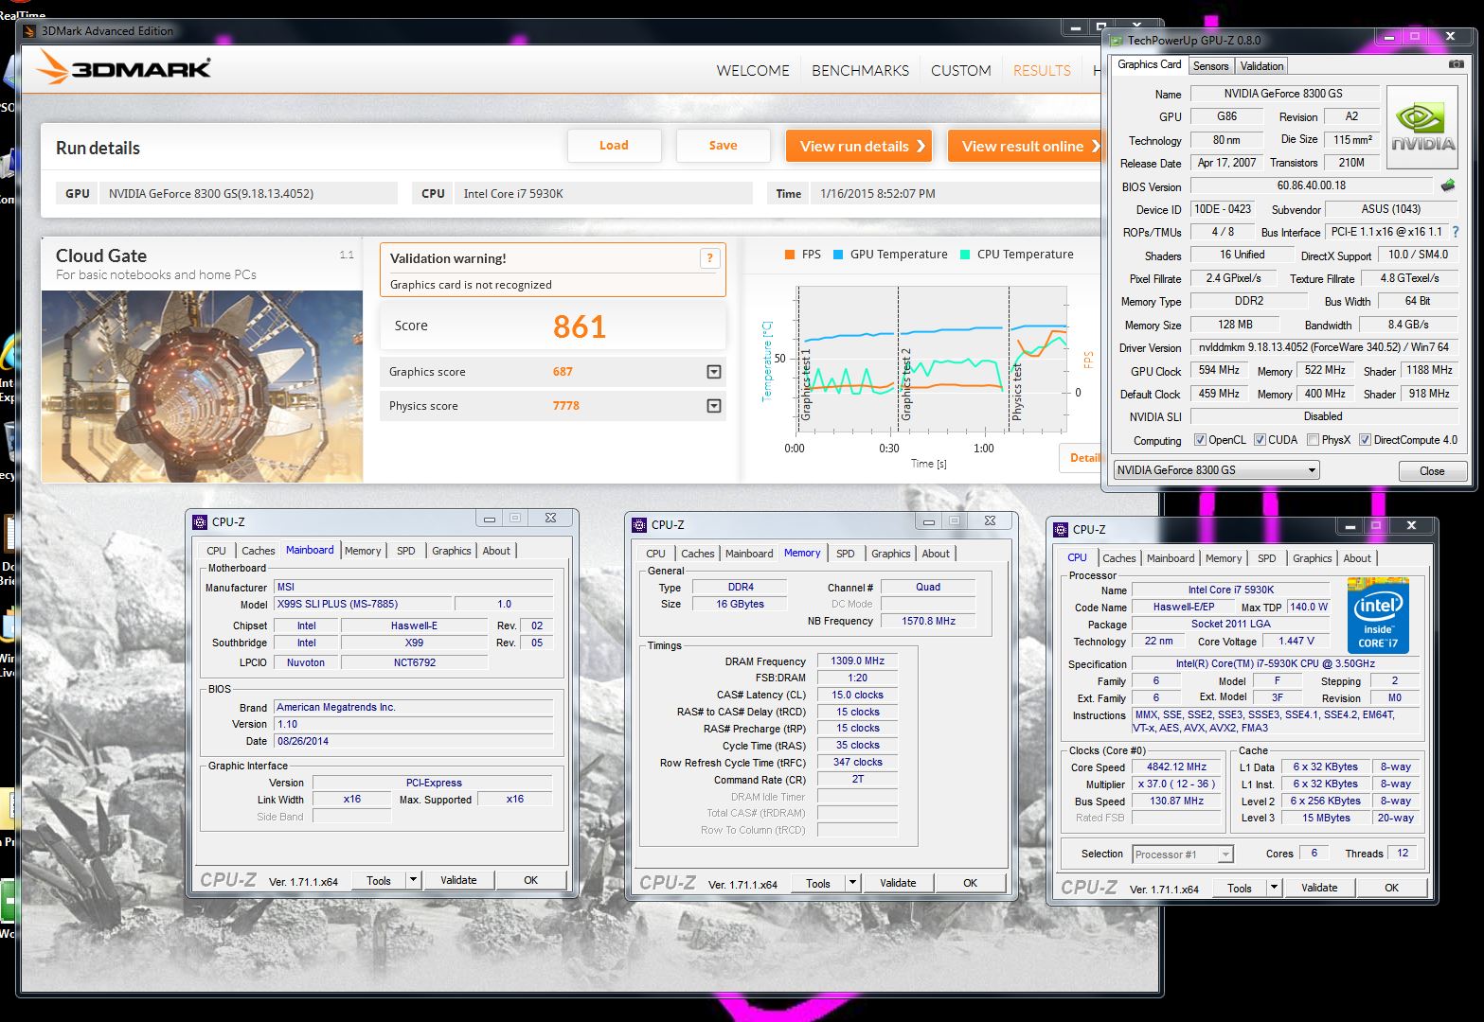Open the 3DMark Benchmarks tab
Viewport: 1484px width, 1022px height.
pyautogui.click(x=860, y=70)
